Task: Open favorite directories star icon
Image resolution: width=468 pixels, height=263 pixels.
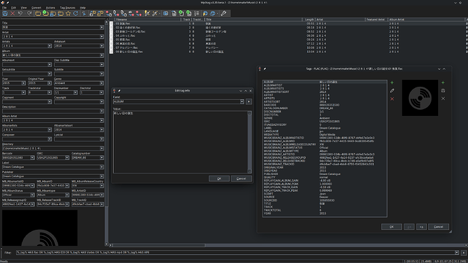Action: 68,14
